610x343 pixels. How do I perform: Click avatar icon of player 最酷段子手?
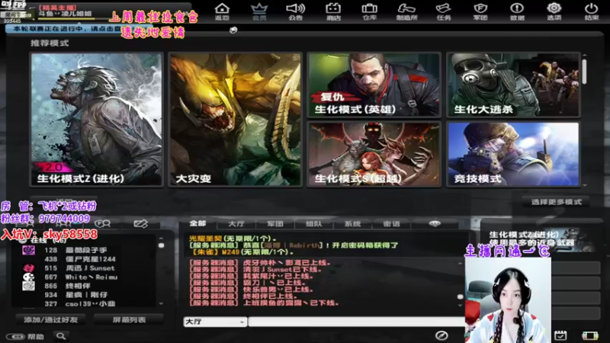[28, 250]
